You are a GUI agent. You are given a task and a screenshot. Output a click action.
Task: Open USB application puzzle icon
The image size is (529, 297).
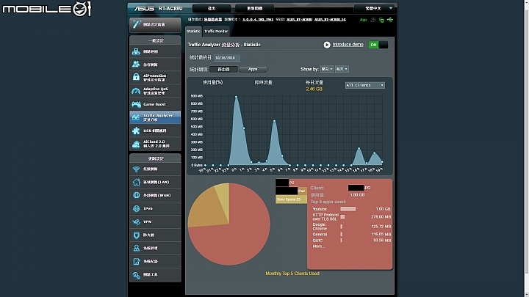[136, 131]
